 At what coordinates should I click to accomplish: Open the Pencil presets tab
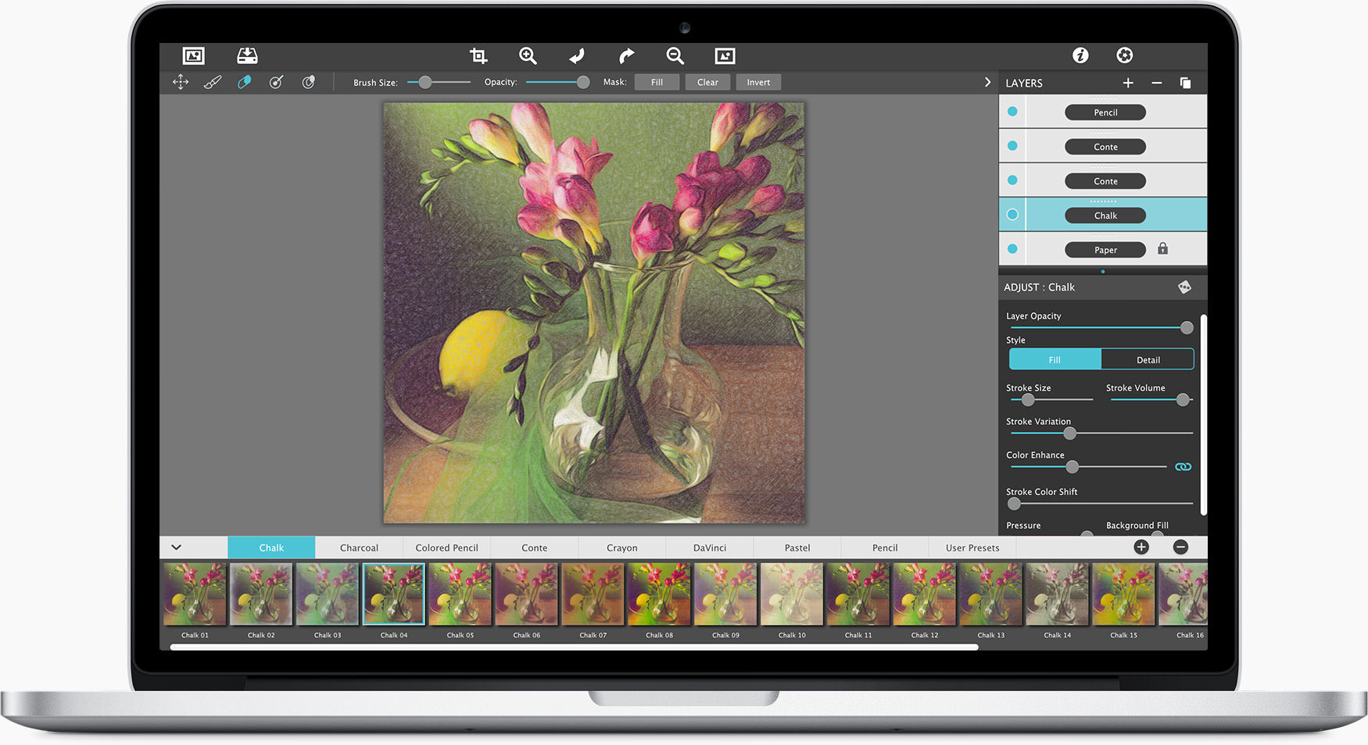[x=884, y=547]
